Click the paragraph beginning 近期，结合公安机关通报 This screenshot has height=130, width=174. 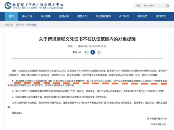point(87,73)
